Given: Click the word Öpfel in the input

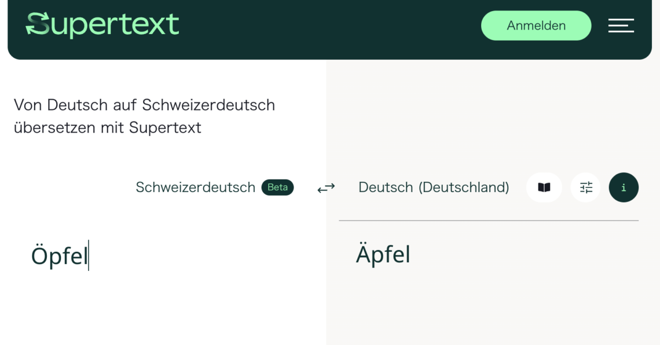Looking at the screenshot, I should (x=59, y=256).
